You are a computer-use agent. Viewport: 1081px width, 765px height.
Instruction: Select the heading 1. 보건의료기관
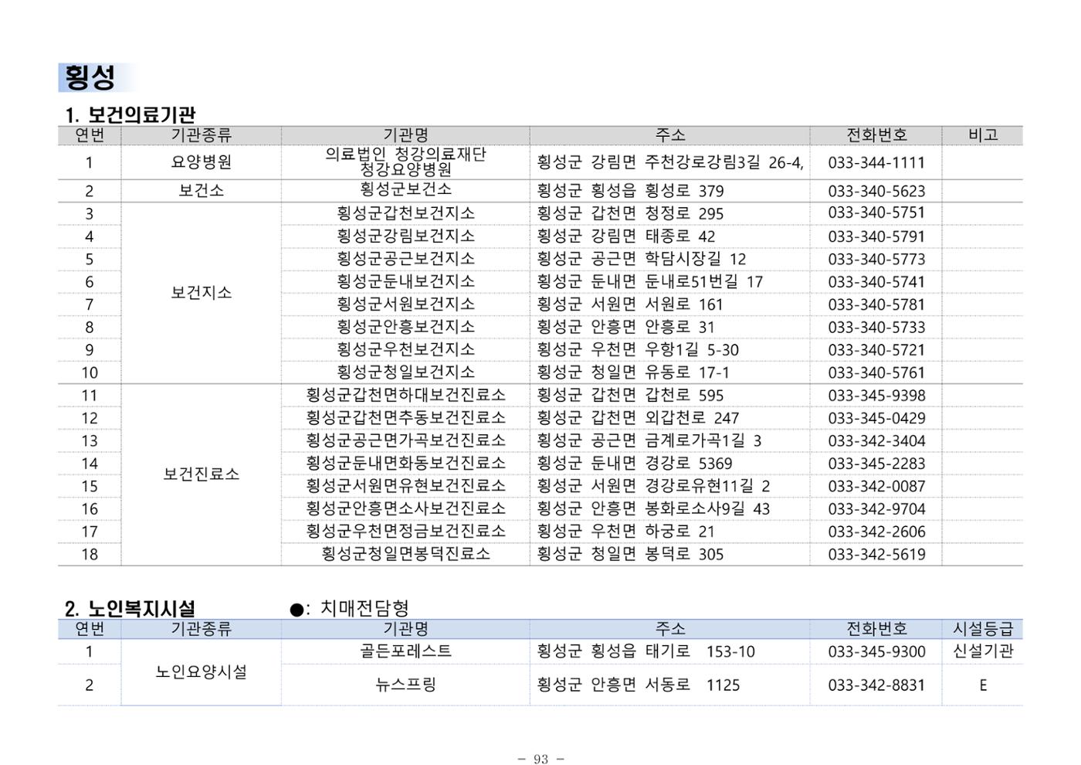130,115
